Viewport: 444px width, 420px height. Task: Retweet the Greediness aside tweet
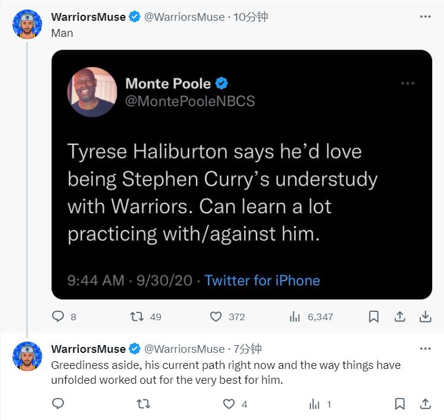tap(144, 404)
